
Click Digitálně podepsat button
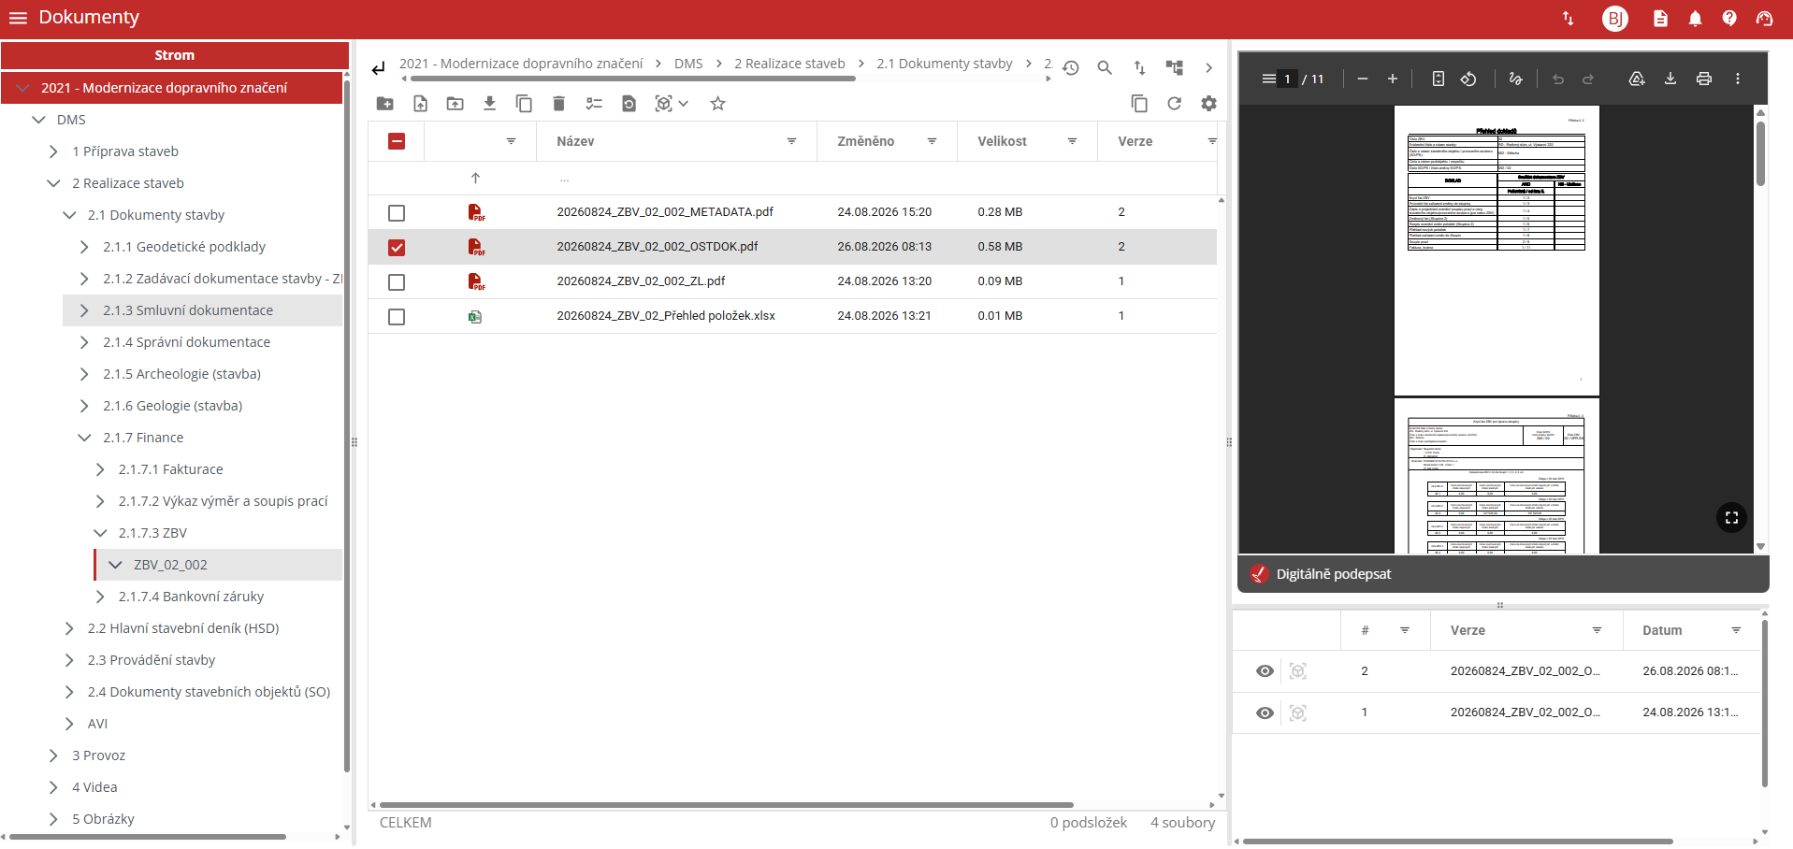(1334, 574)
